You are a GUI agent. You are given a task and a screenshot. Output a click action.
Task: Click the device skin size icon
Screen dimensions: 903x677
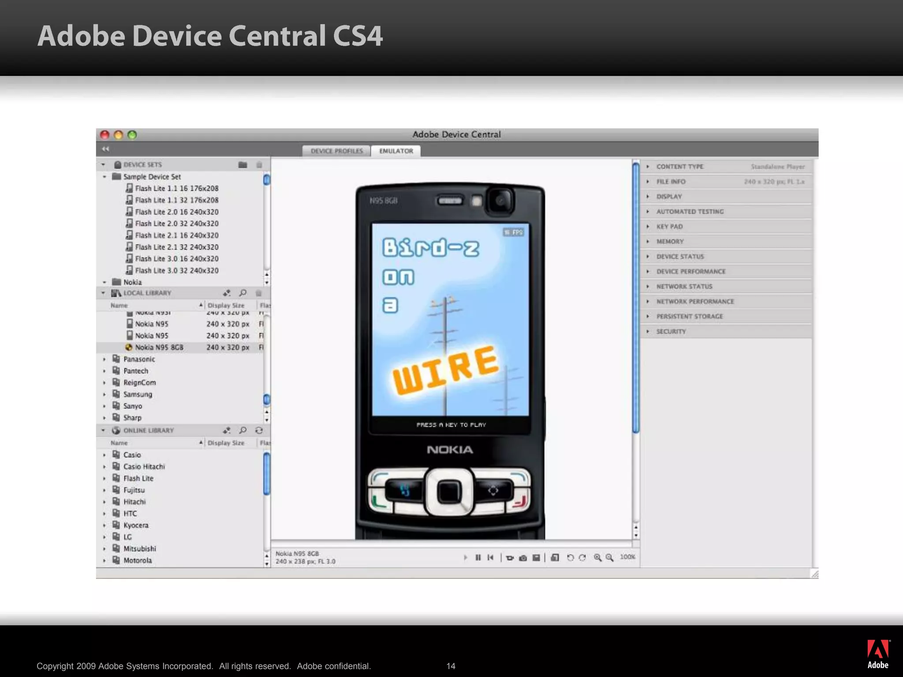555,558
